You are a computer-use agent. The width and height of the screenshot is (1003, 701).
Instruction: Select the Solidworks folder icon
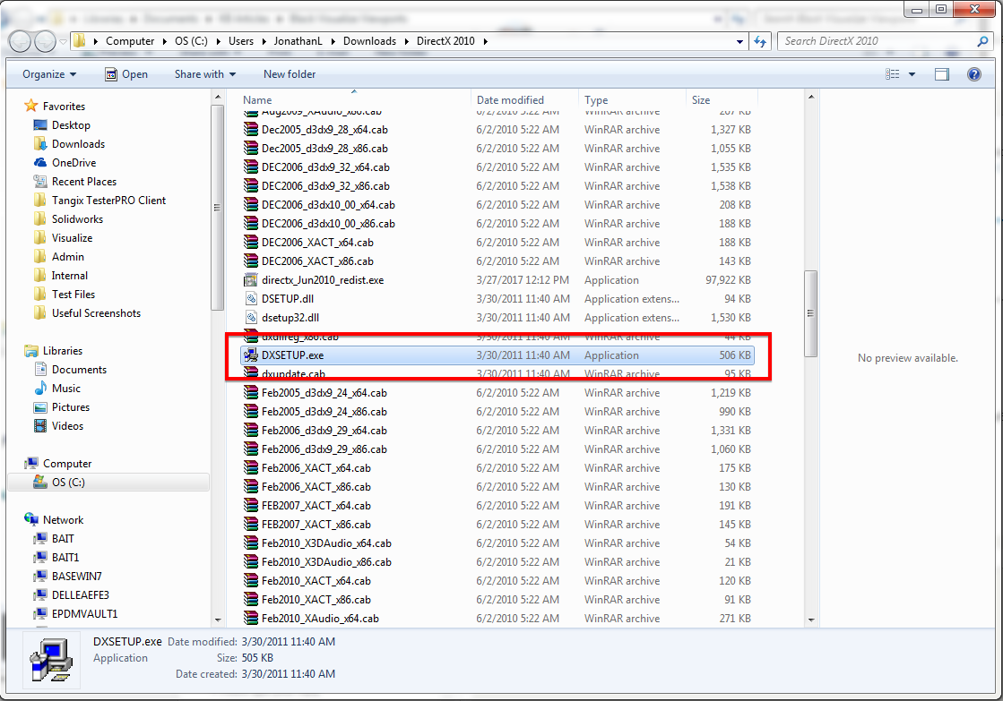pyautogui.click(x=40, y=218)
